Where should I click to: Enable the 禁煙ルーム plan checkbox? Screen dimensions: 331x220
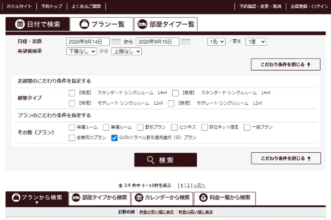106,127
